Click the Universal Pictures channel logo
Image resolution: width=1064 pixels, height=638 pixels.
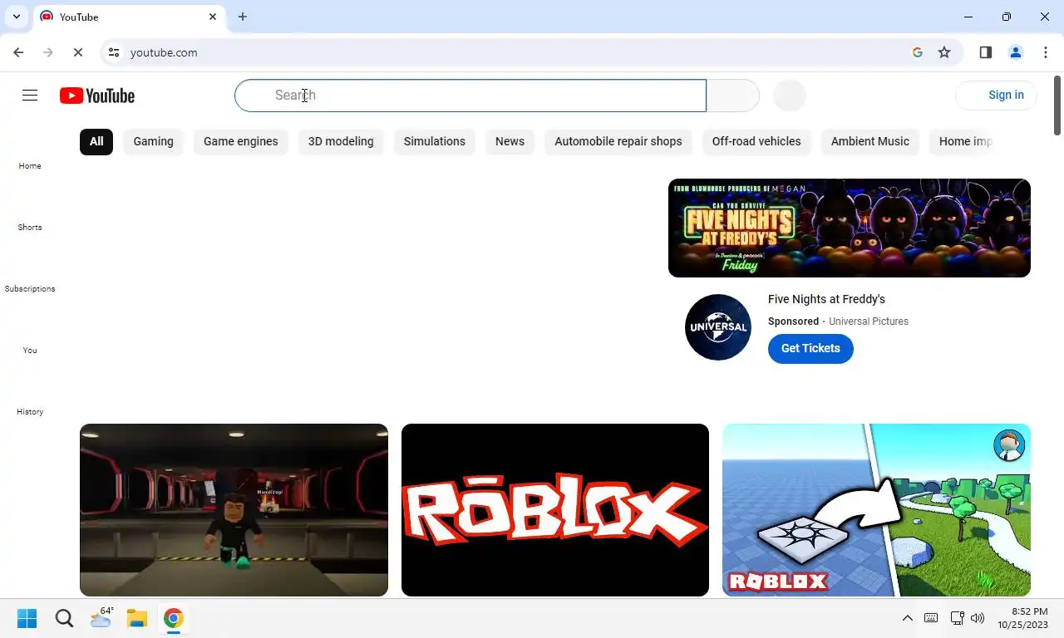718,327
